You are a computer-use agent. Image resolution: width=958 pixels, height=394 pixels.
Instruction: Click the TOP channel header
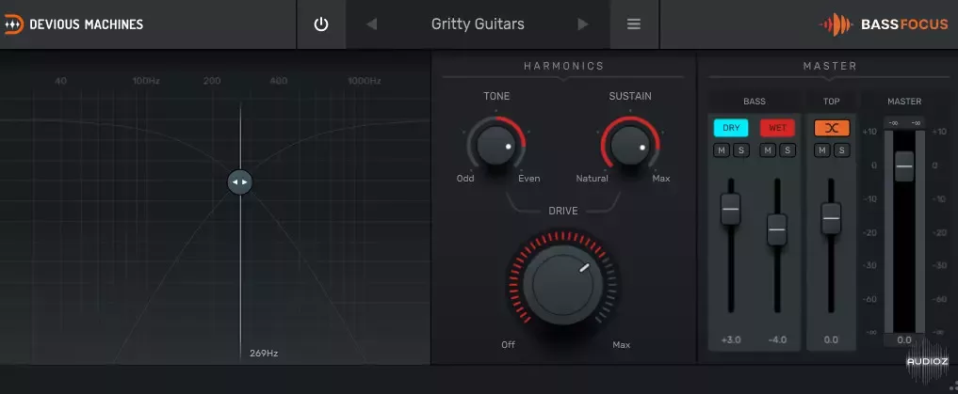click(832, 102)
